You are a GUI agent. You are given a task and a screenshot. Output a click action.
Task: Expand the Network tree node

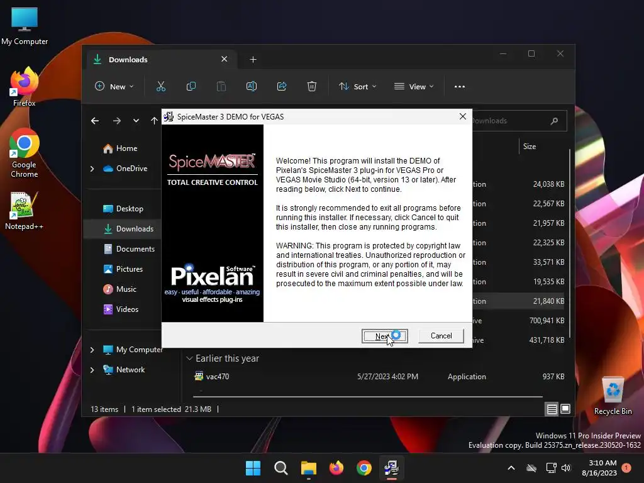click(x=92, y=370)
